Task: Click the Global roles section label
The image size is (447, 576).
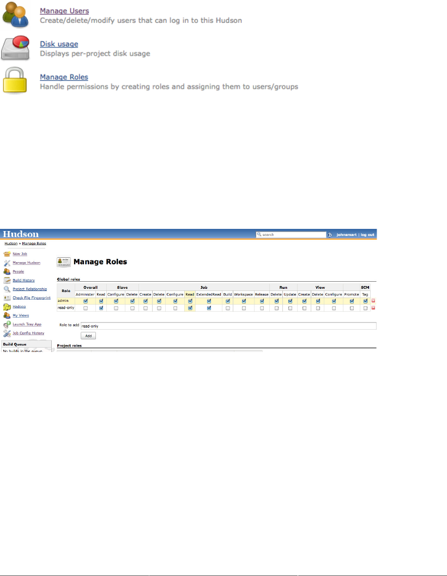Action: coord(68,279)
